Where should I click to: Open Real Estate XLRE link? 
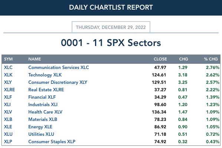[x=46, y=90]
